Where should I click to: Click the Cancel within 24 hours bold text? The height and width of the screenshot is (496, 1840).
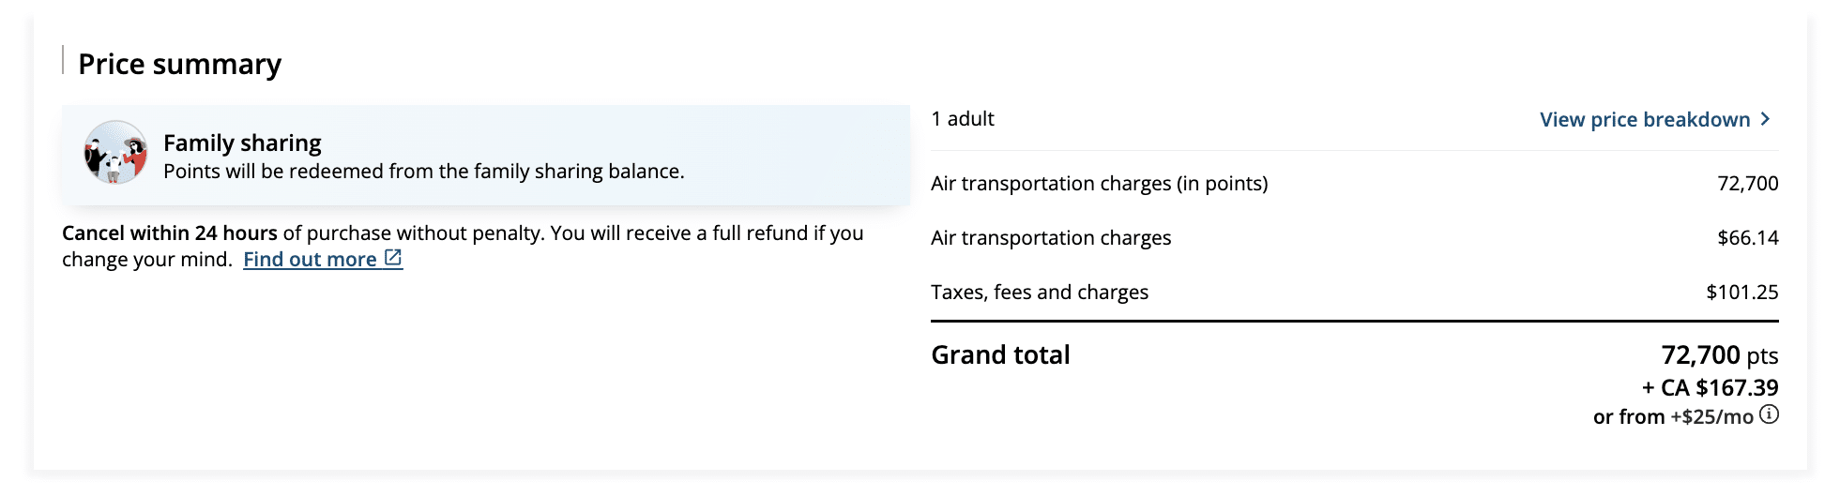[x=170, y=233]
